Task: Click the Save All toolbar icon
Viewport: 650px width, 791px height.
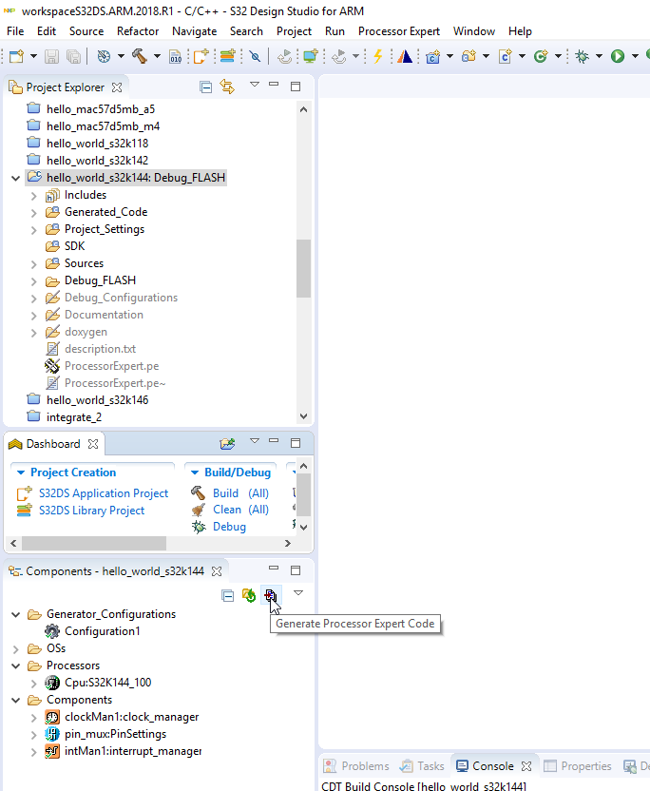Action: pyautogui.click(x=73, y=56)
